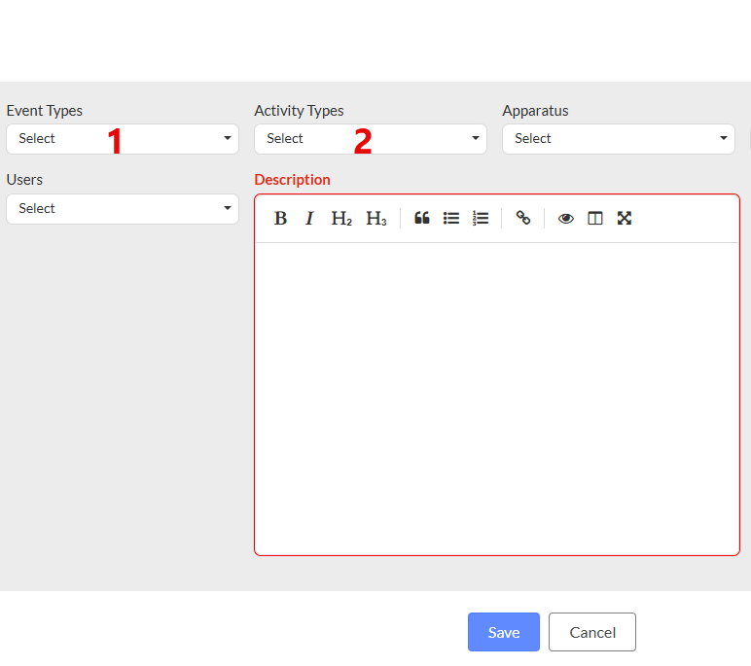The image size is (751, 666).
Task: Open the Event Types dropdown
Action: point(123,139)
